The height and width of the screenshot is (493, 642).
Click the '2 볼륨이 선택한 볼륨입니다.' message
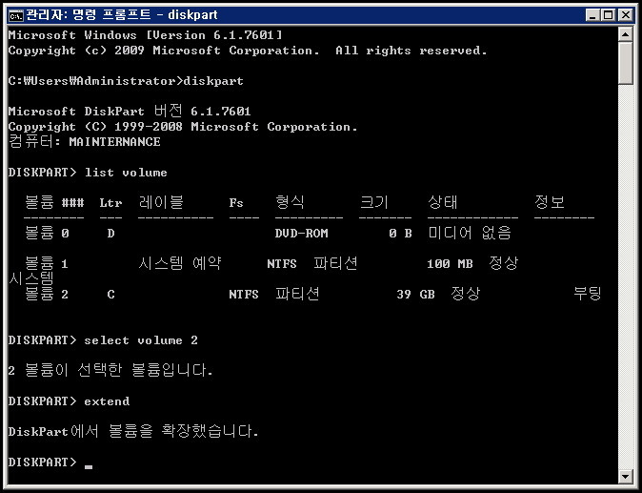(x=110, y=370)
